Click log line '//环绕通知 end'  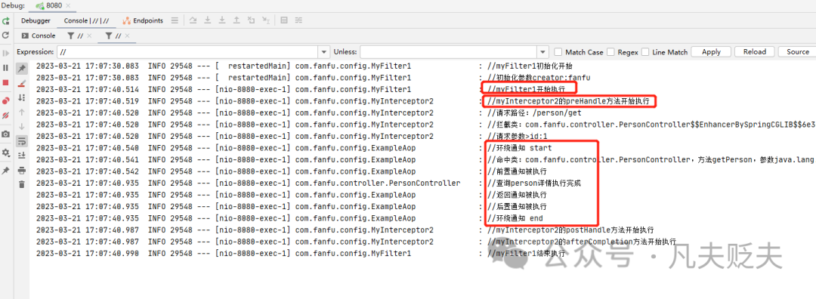coord(515,218)
